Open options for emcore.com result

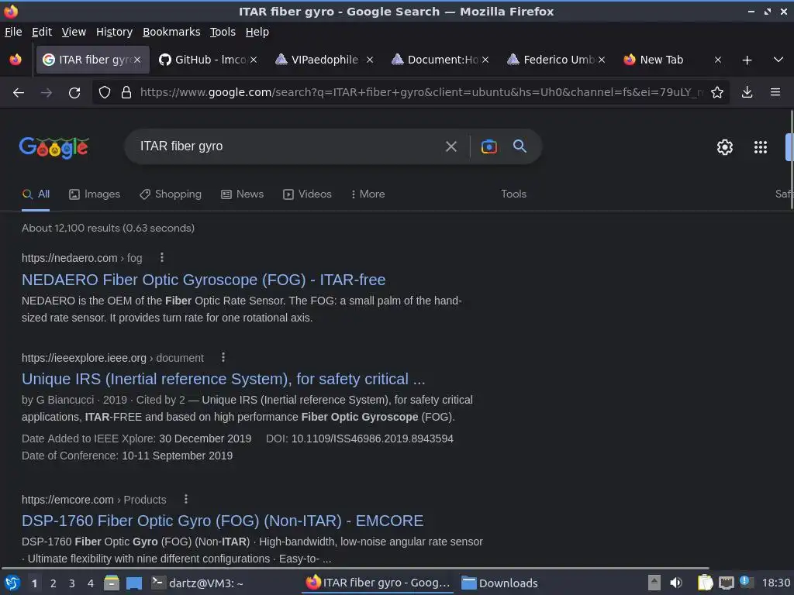pos(186,500)
